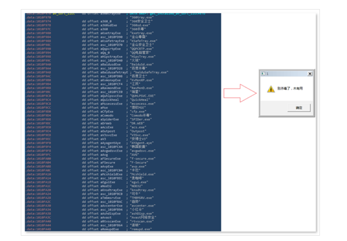Select the operand aComodo
Viewport: 347px width, 241px height.
tap(107, 116)
